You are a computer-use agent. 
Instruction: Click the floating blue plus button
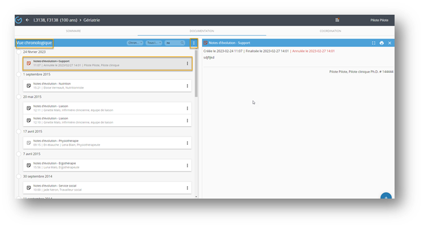[x=386, y=197]
